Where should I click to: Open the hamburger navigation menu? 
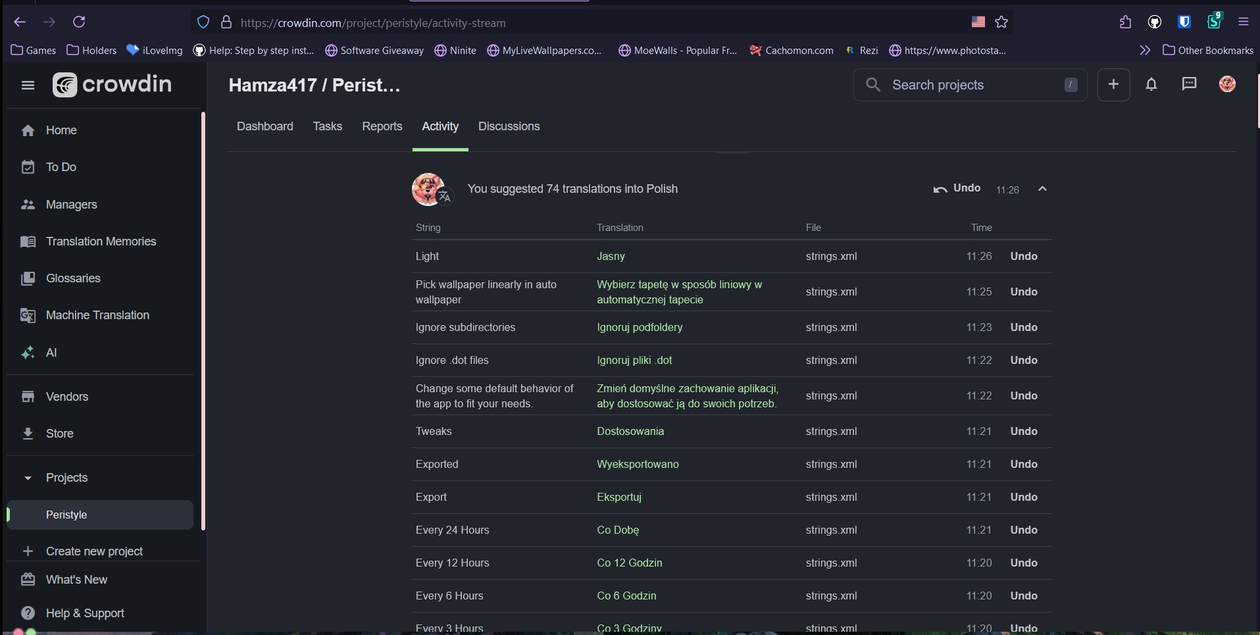(27, 85)
